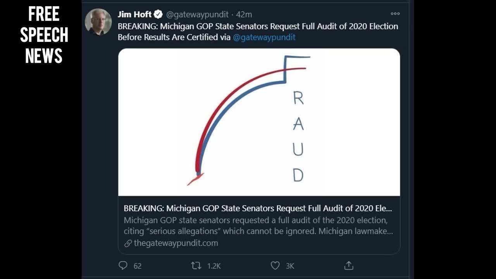Image resolution: width=496 pixels, height=279 pixels.
Task: Click the verified badge beside Jim Hoft
Action: pyautogui.click(x=158, y=15)
